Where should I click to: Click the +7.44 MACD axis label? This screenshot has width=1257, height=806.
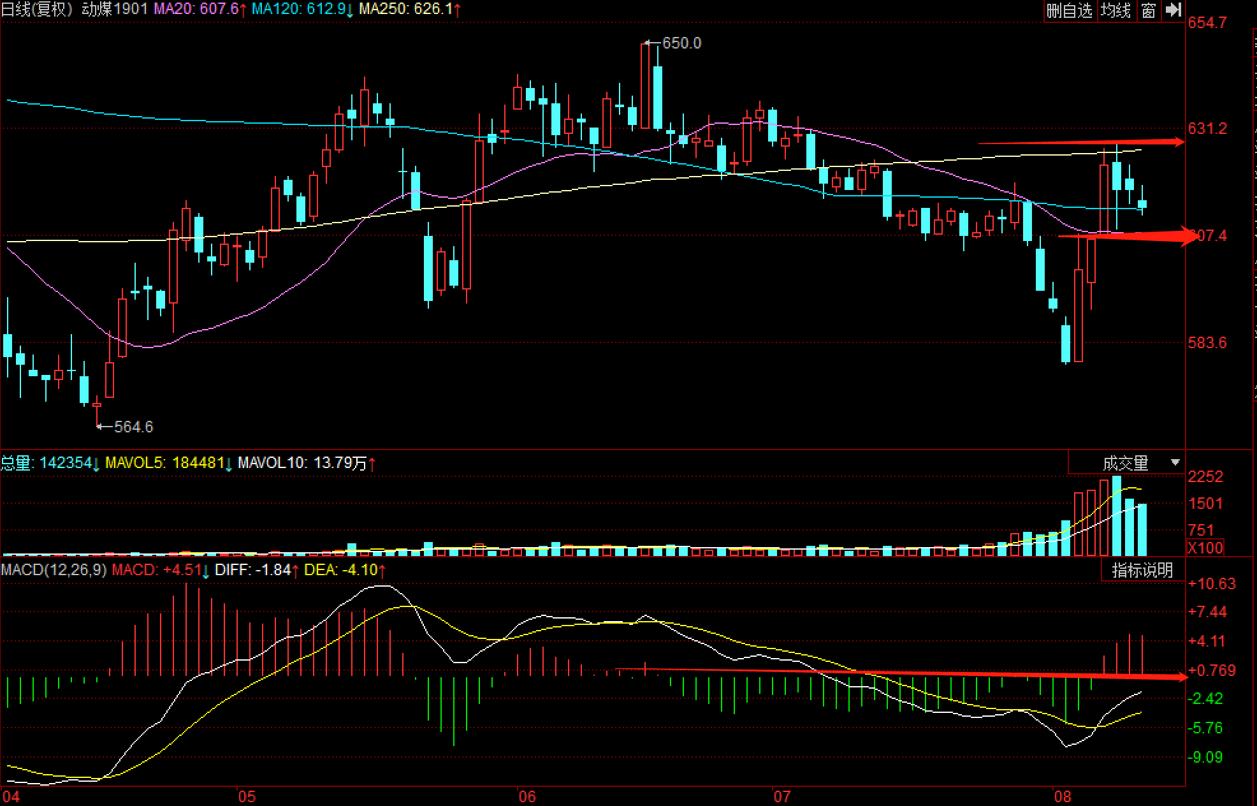(1208, 612)
